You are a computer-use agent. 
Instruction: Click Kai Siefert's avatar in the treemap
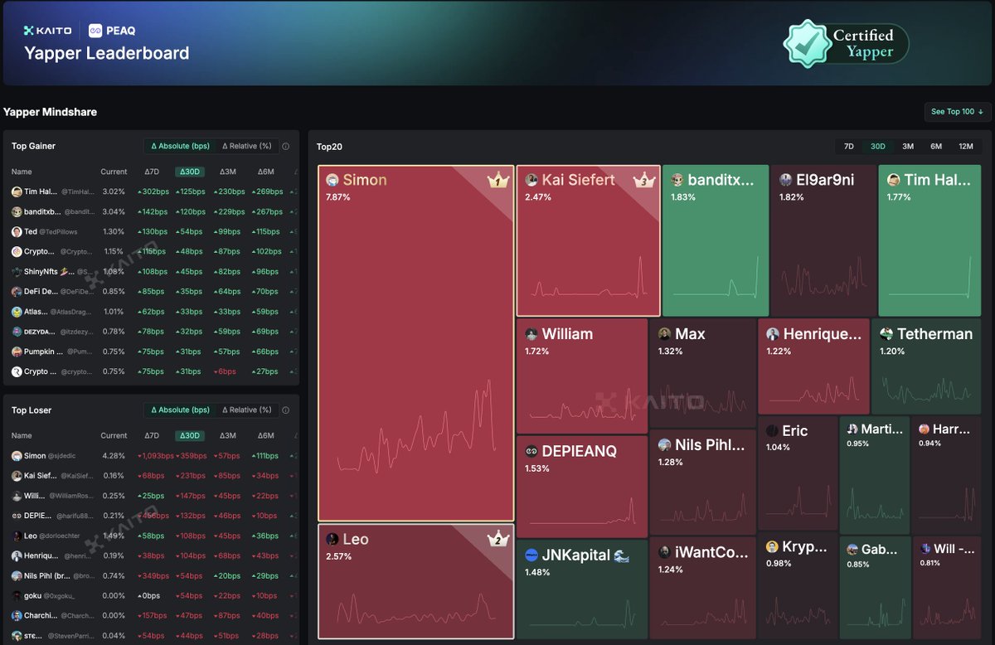531,180
